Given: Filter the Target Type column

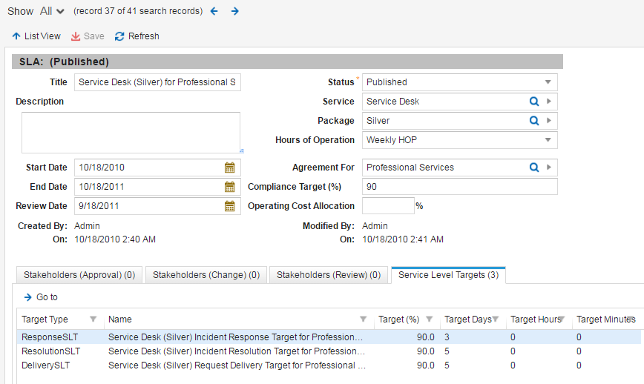Looking at the screenshot, I should pyautogui.click(x=93, y=320).
